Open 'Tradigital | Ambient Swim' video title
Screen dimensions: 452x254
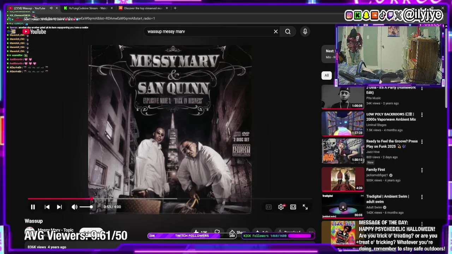click(x=387, y=199)
